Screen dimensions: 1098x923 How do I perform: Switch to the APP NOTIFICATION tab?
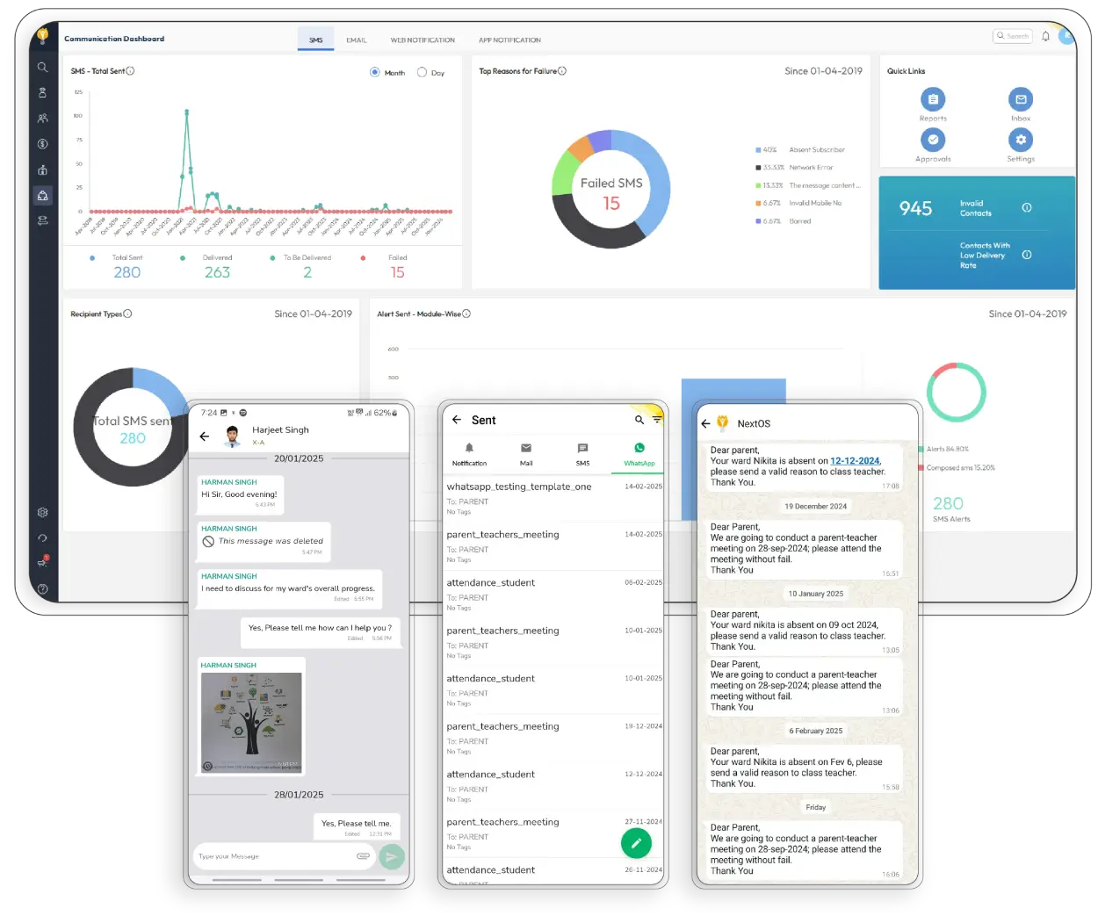(x=509, y=40)
